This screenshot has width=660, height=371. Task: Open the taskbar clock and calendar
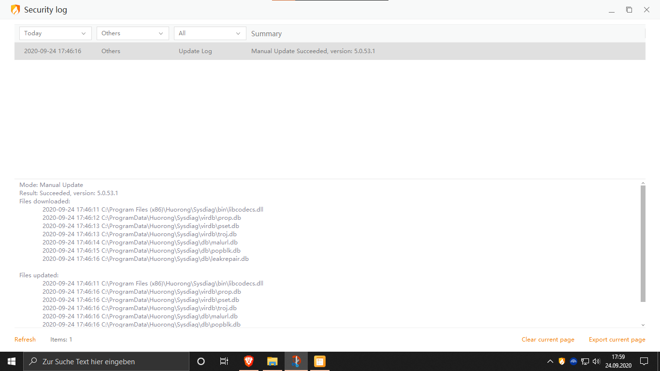(x=618, y=361)
